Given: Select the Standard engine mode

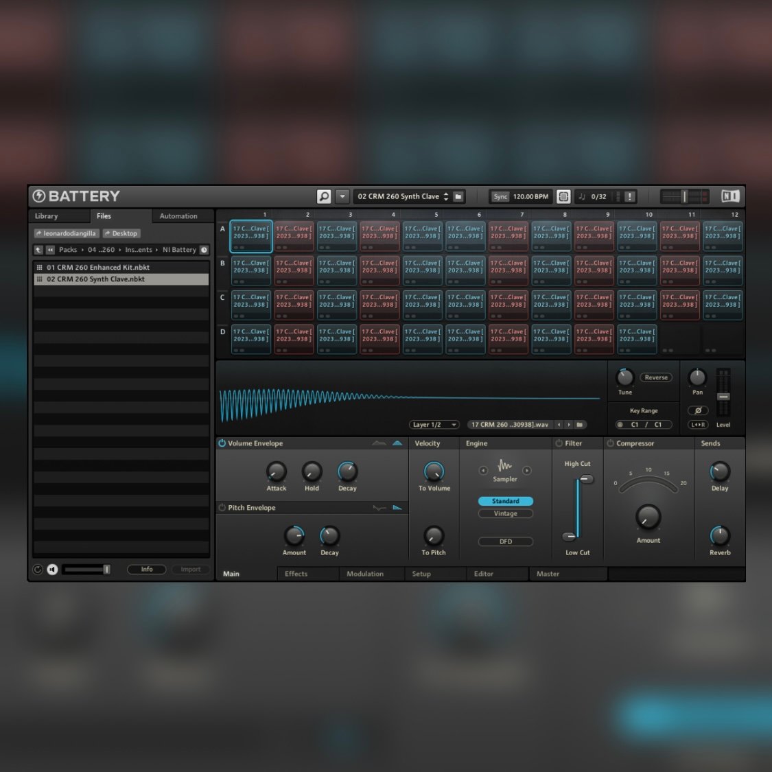Looking at the screenshot, I should pos(506,501).
